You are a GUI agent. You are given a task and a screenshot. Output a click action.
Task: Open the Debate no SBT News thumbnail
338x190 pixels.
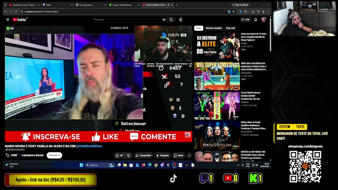pos(217,156)
